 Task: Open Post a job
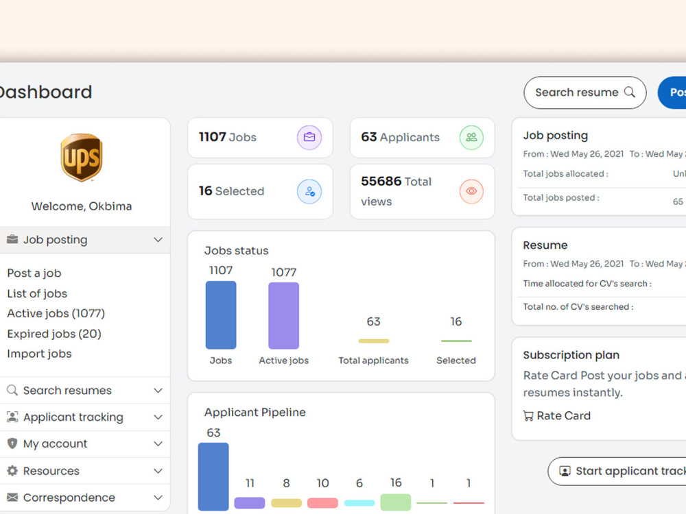coord(34,273)
